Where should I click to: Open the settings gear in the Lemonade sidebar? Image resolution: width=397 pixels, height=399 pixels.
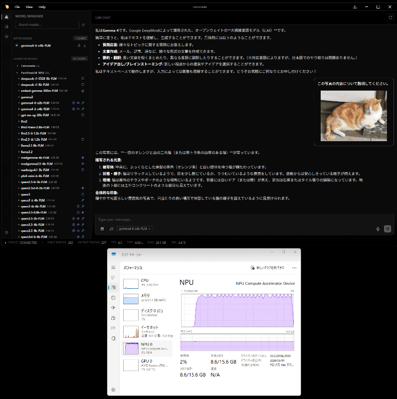(x=6, y=232)
